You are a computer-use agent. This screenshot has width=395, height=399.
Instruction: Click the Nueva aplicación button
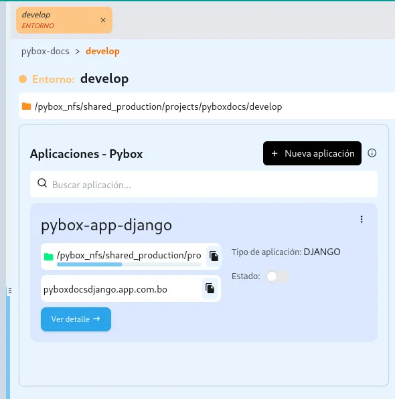coord(312,153)
